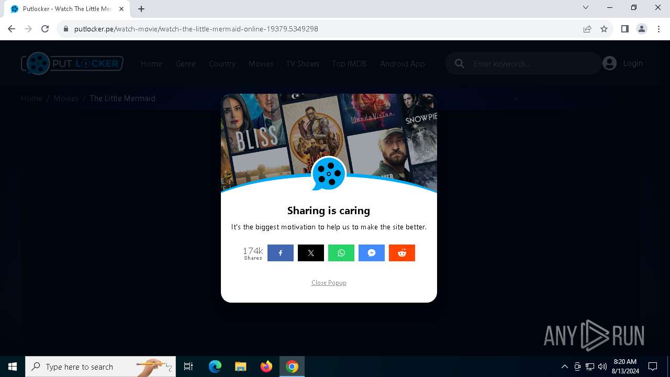Open the notification center icon
This screenshot has width=670, height=377.
coord(653,367)
